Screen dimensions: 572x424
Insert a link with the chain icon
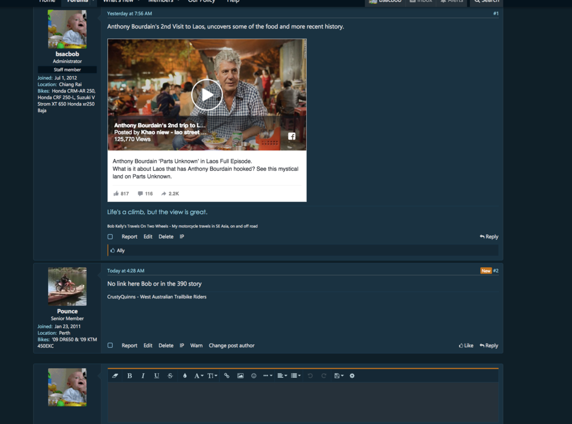227,375
